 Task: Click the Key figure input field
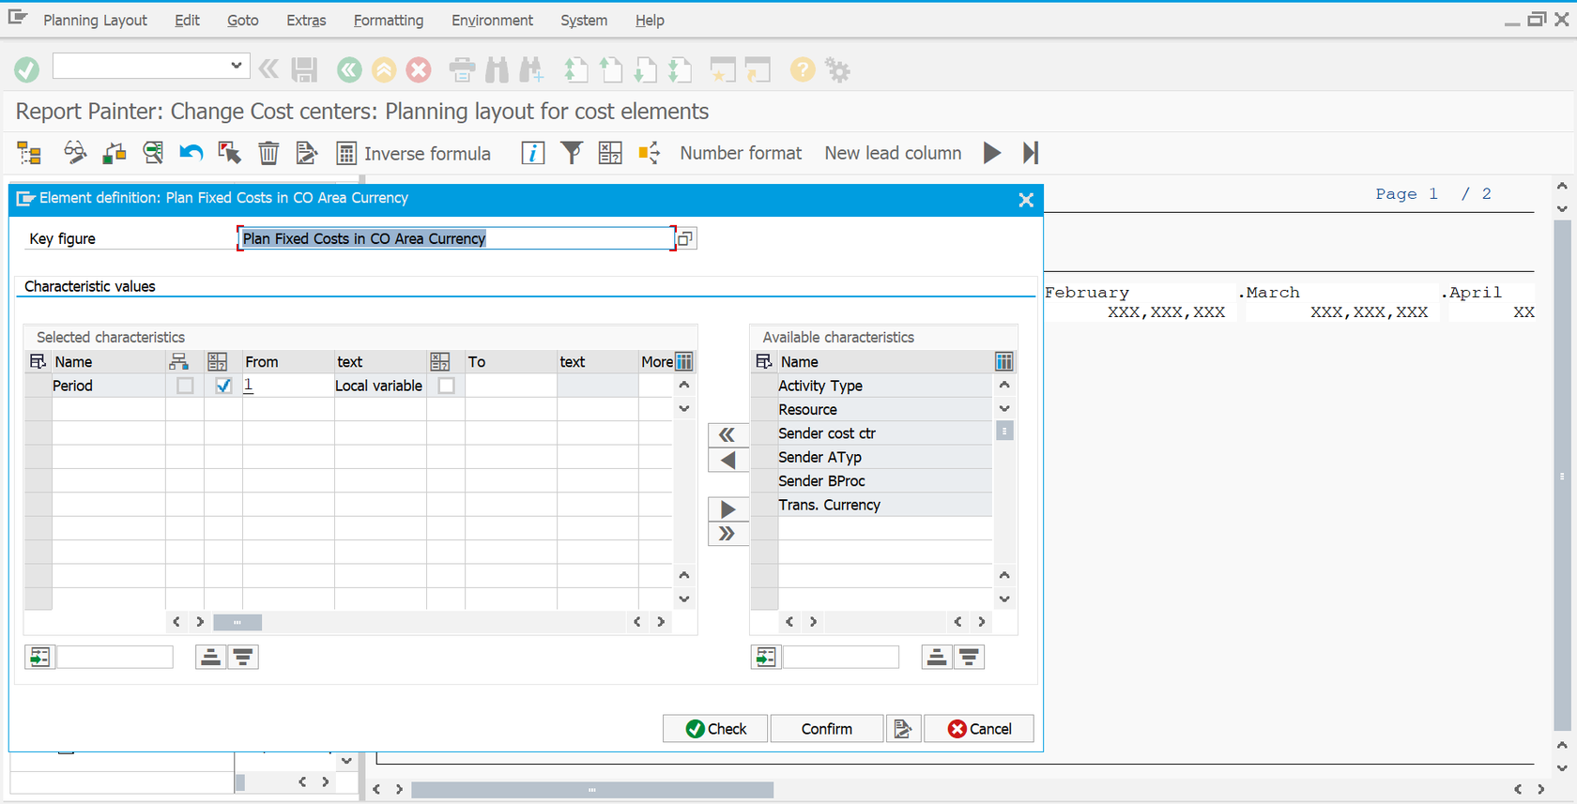coord(456,238)
